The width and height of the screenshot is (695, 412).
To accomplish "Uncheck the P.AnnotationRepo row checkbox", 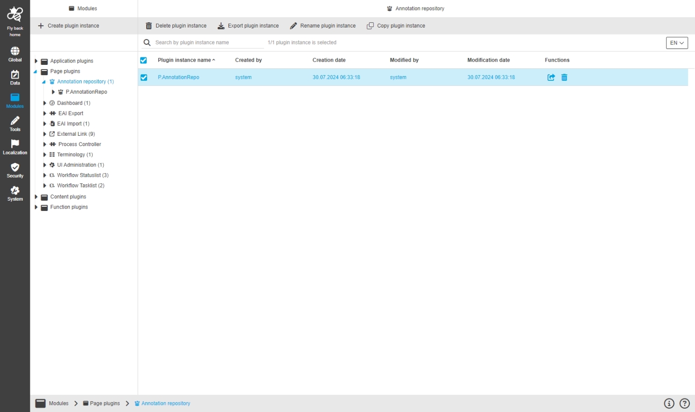I will (x=144, y=77).
